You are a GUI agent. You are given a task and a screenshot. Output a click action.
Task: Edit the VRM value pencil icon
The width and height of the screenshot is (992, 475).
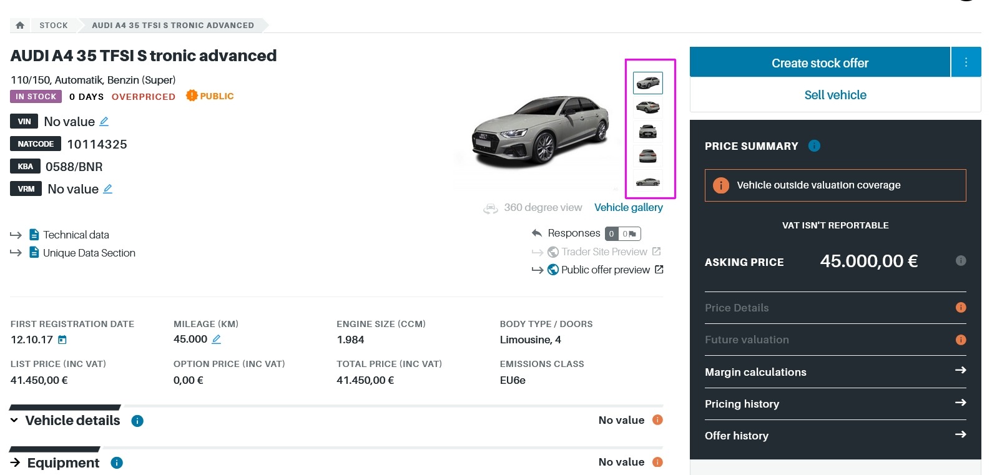[108, 189]
